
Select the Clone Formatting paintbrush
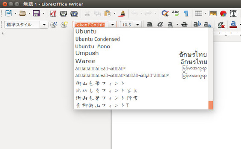(122, 14)
